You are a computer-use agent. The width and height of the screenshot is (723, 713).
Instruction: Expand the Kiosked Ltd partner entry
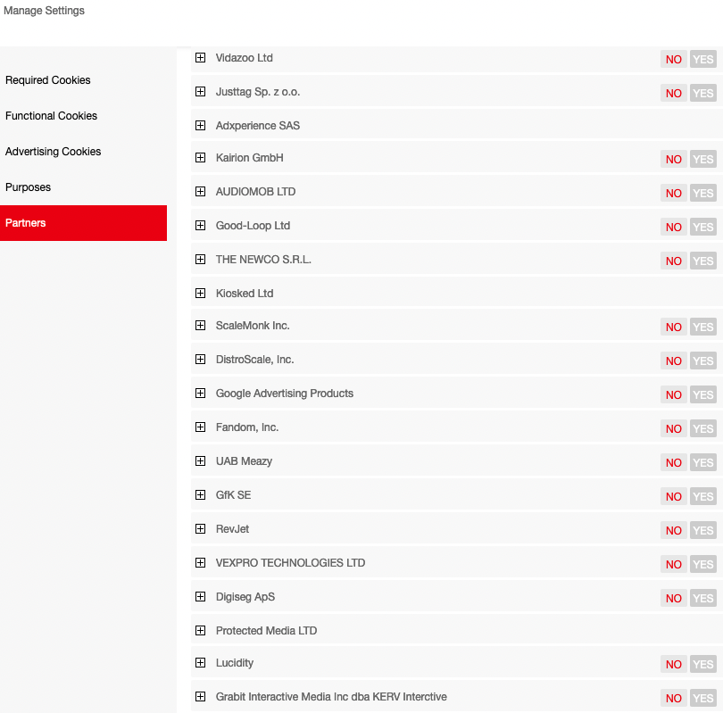200,294
